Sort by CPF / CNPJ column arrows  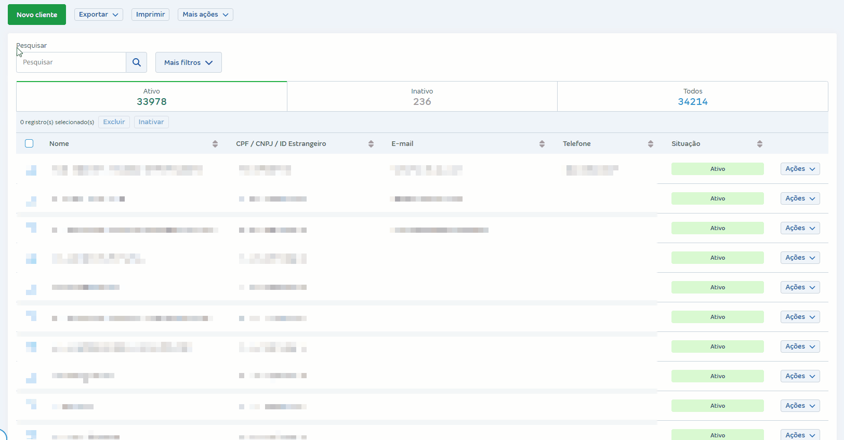pyautogui.click(x=371, y=144)
